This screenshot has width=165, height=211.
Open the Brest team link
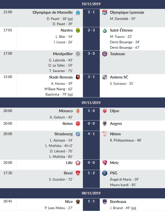[68, 173]
